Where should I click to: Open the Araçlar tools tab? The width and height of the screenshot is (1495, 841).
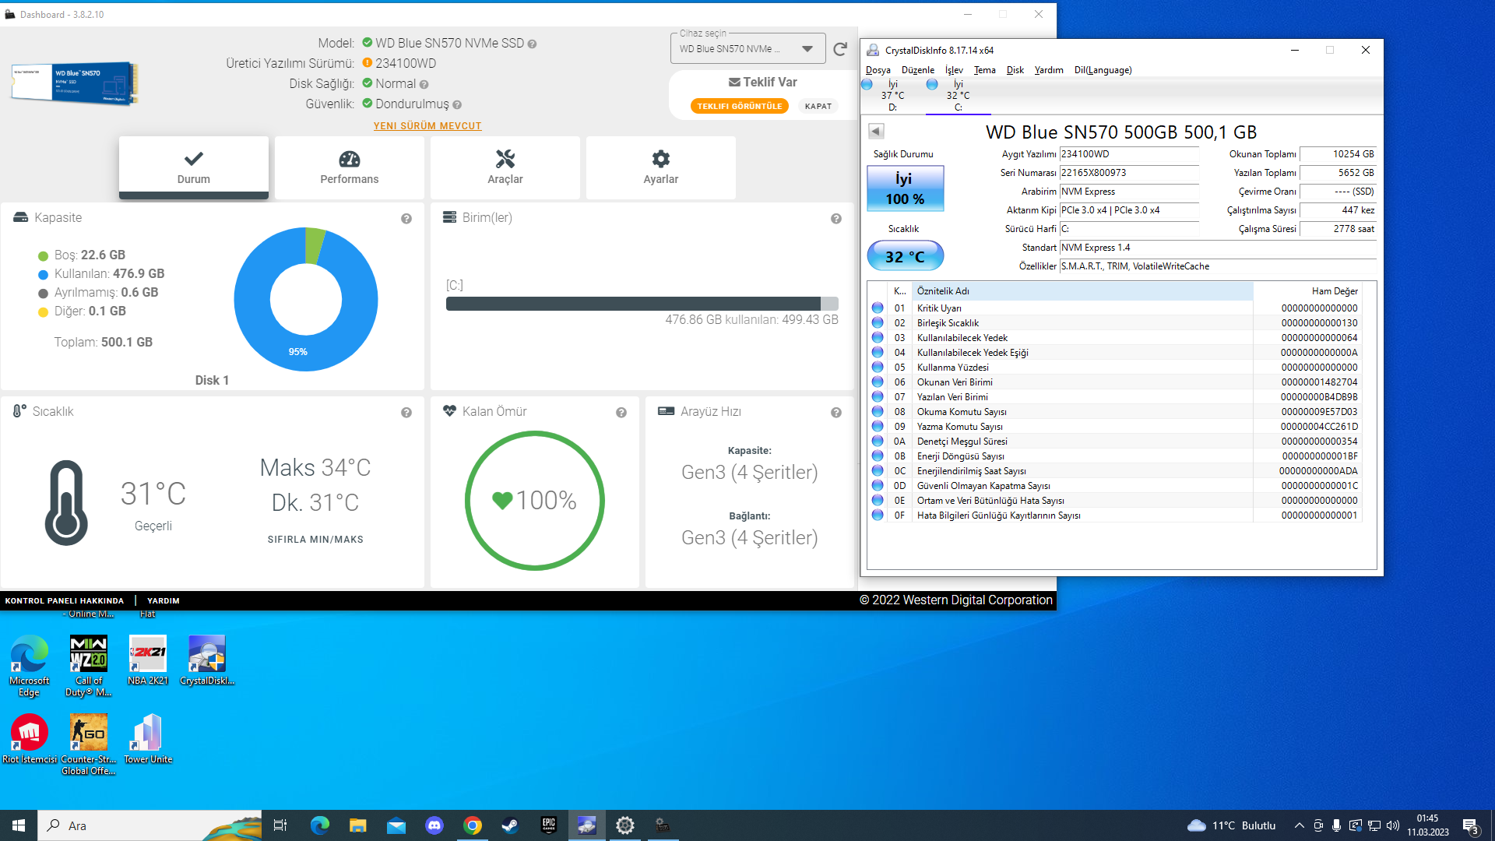pos(505,167)
